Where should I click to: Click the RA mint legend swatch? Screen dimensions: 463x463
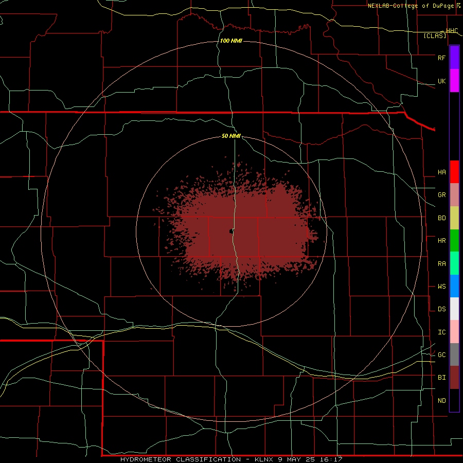[454, 263]
